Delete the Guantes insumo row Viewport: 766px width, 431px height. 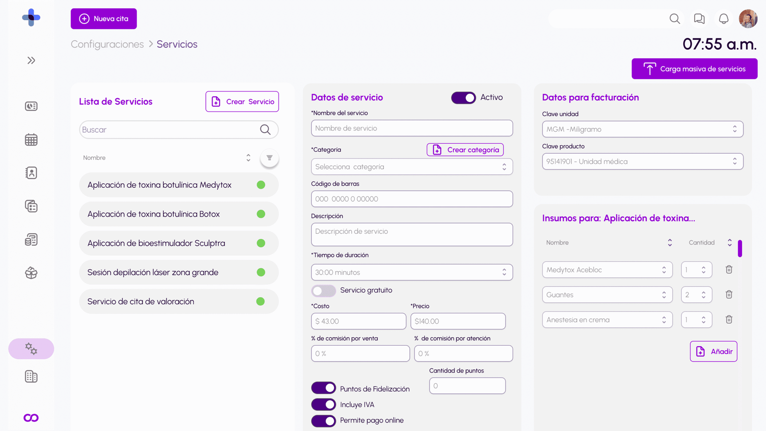tap(729, 295)
